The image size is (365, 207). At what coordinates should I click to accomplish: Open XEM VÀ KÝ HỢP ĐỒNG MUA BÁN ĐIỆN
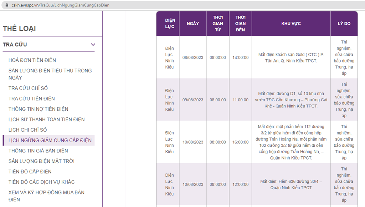point(47,196)
